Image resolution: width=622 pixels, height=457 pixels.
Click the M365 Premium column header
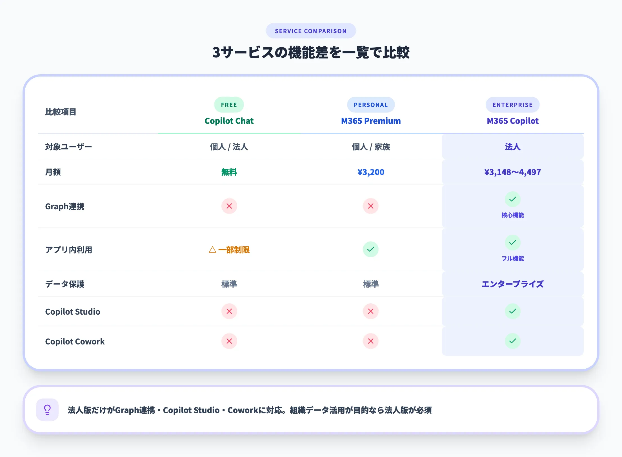[x=370, y=121]
